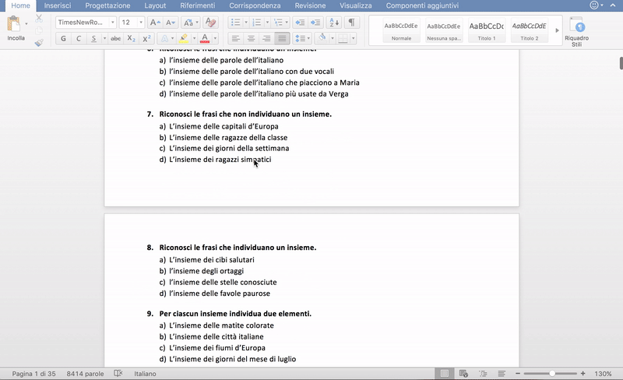Click Italiano language in status bar
Viewport: 623px width, 380px height.
coord(145,374)
